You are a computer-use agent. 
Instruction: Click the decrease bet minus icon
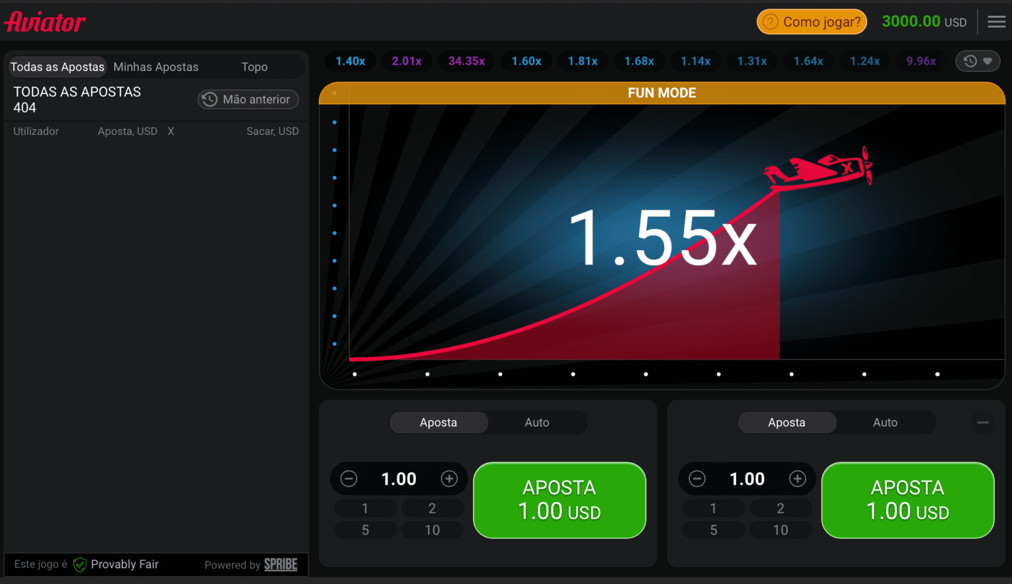pos(349,479)
